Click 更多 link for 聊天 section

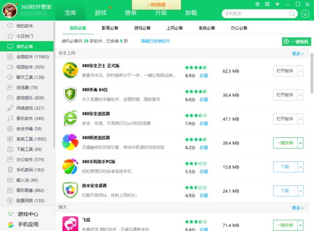pos(298,208)
